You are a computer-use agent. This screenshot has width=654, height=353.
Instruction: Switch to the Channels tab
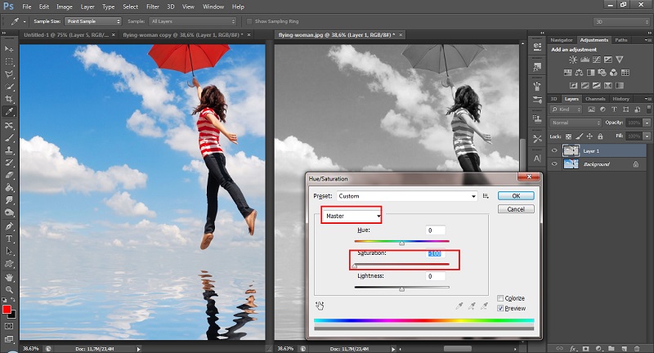(x=595, y=99)
